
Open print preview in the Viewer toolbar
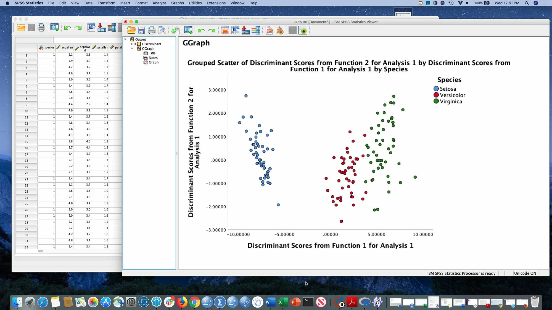[x=162, y=30]
